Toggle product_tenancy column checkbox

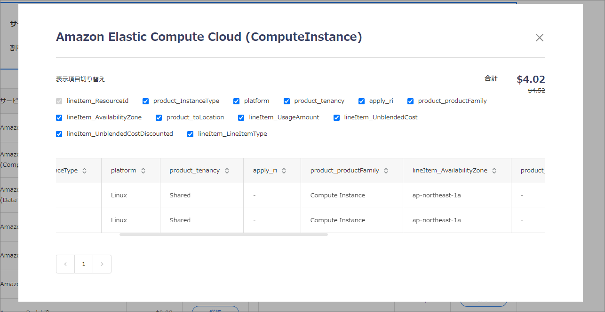(287, 101)
